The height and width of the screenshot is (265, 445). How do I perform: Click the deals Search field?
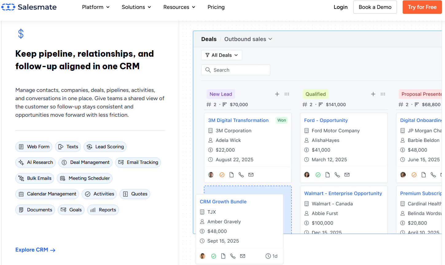[x=236, y=70]
